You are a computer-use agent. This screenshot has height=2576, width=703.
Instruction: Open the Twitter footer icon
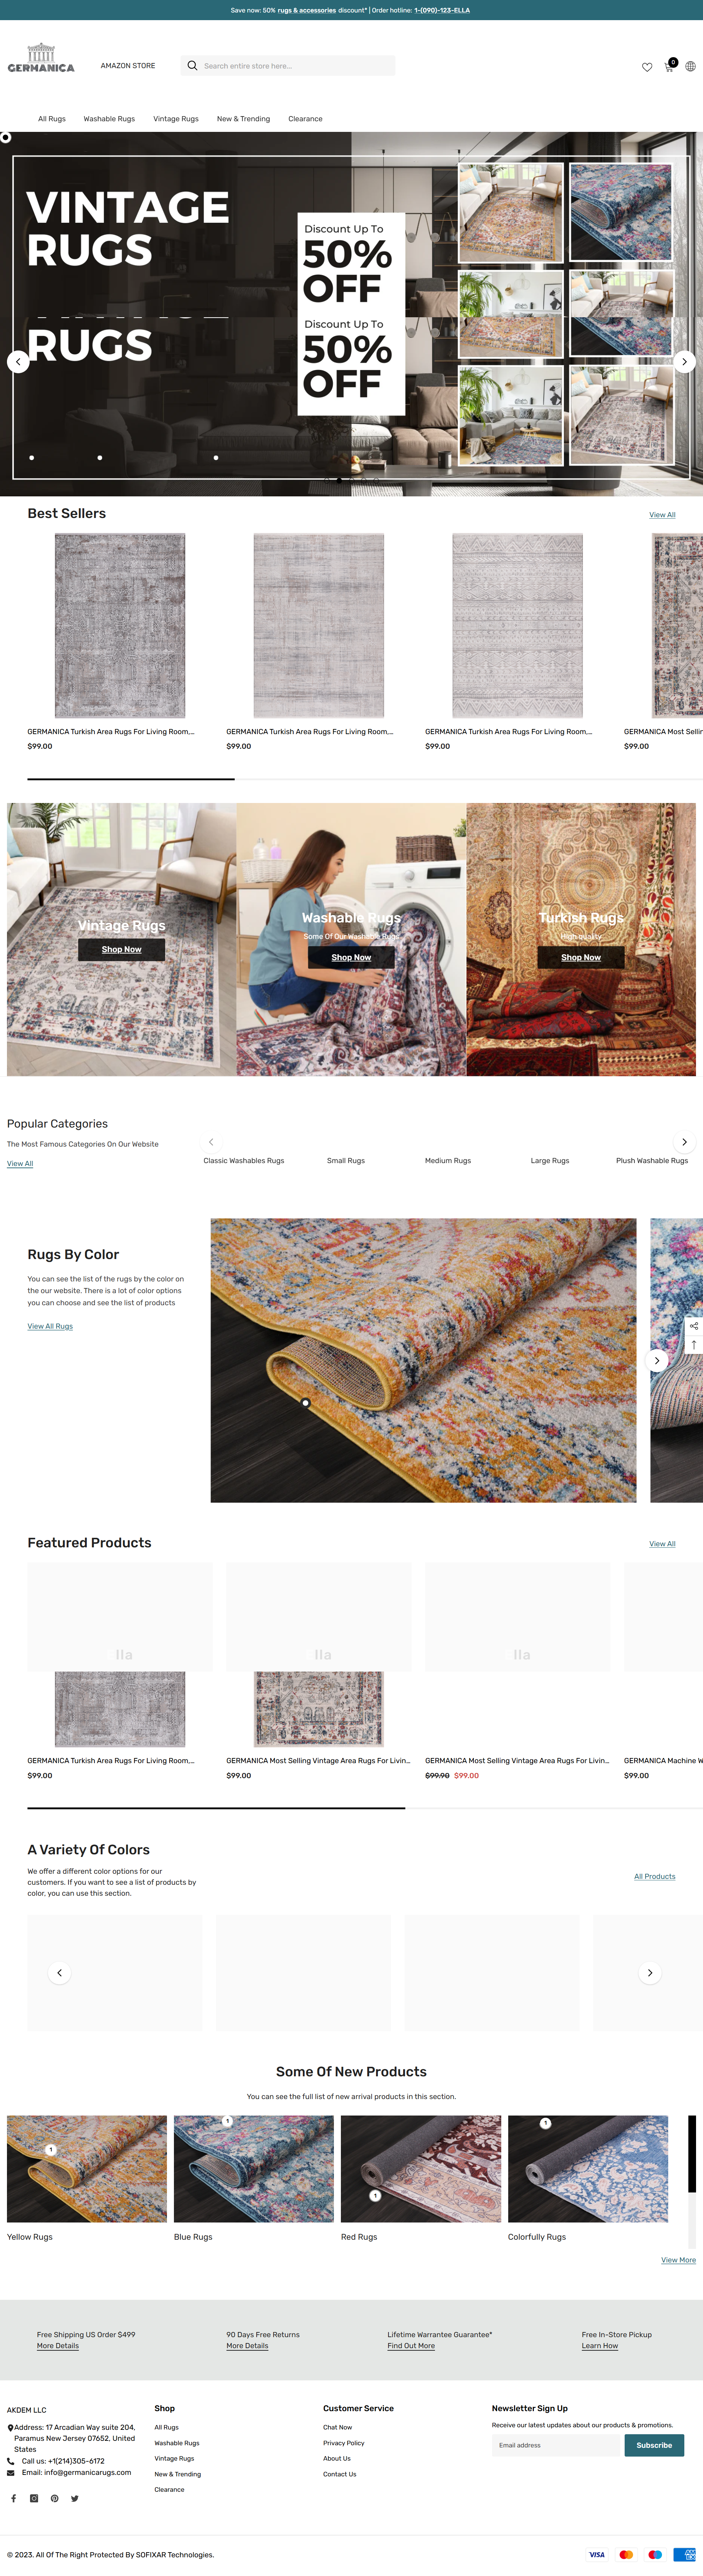click(x=75, y=2498)
